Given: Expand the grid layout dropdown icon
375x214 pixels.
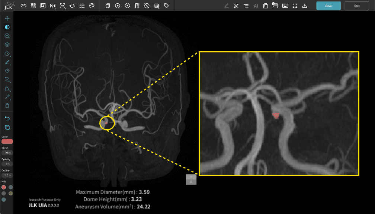Looking at the screenshot, I should (x=33, y=6).
